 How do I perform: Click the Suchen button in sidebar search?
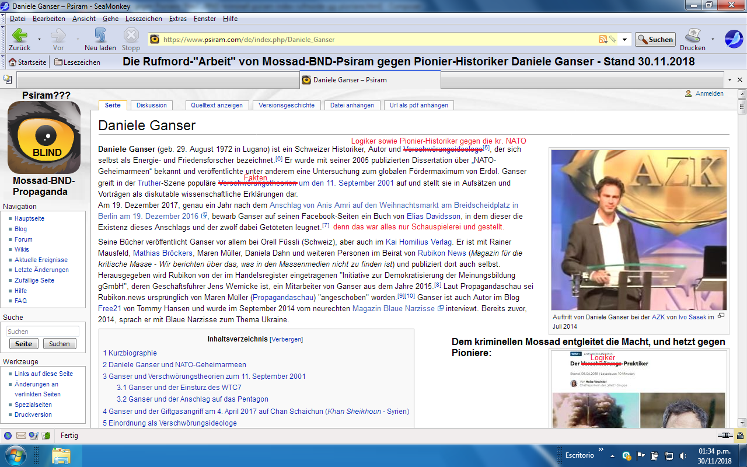tap(60, 344)
